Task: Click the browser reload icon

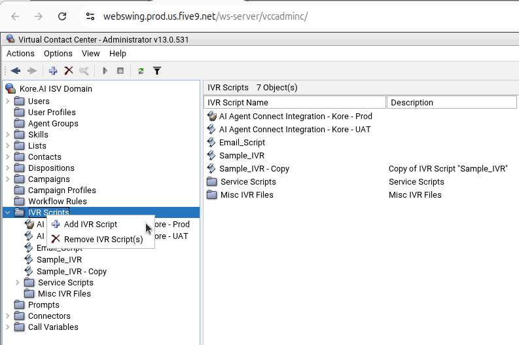Action: (x=62, y=16)
